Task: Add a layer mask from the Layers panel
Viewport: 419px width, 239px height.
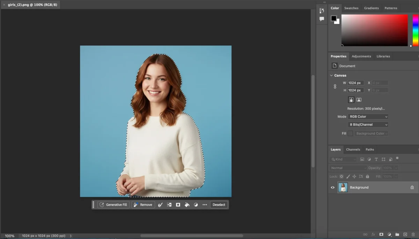Action: [381, 234]
